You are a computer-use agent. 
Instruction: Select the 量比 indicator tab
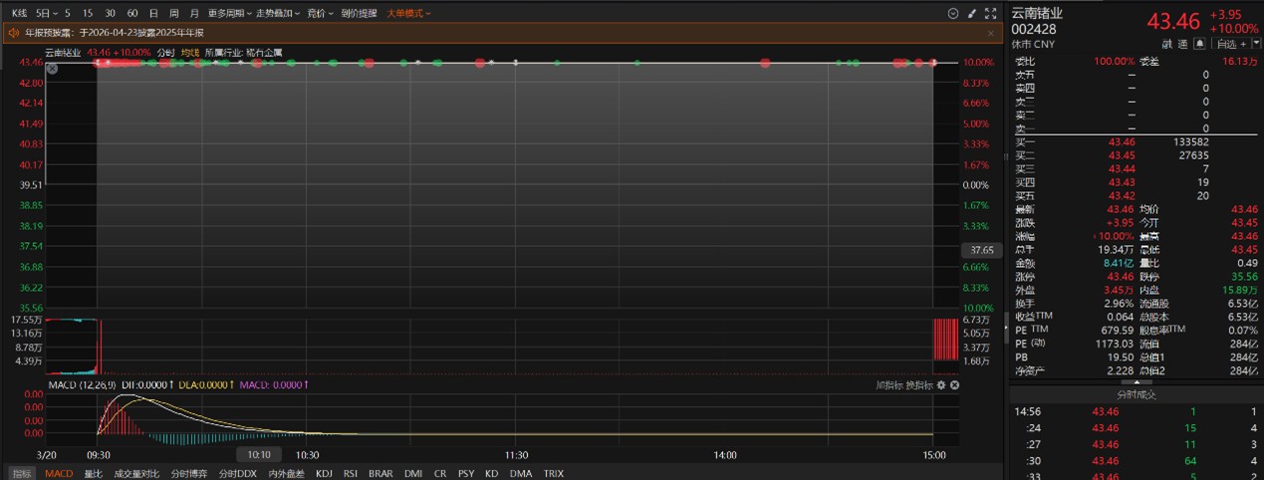pyautogui.click(x=93, y=473)
